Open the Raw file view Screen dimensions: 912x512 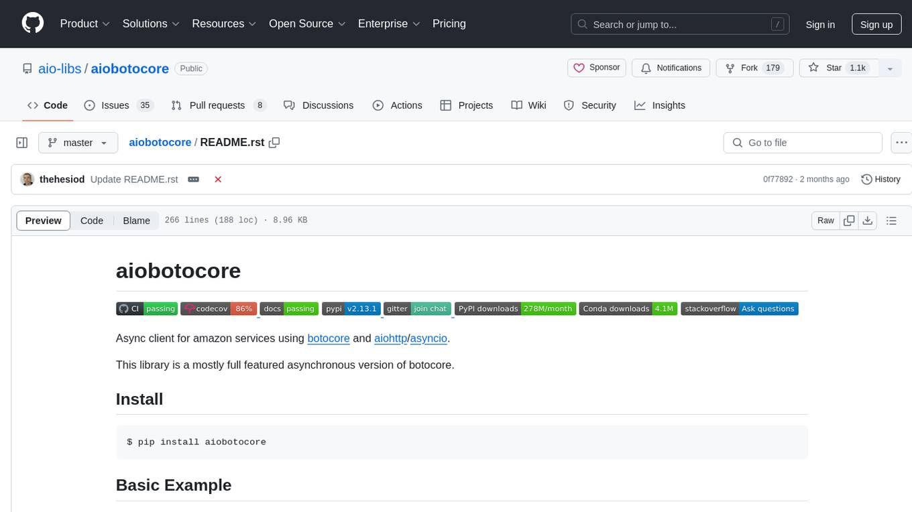point(825,220)
